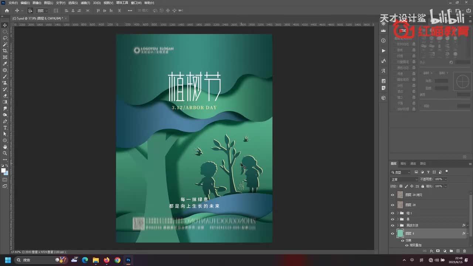Viewport: 473px width, 266px height.
Task: Filter layers by type layers (T icon)
Action: (x=428, y=172)
